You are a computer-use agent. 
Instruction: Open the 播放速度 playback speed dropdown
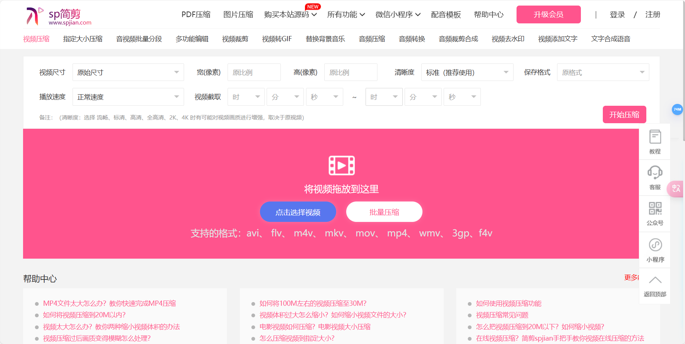128,96
